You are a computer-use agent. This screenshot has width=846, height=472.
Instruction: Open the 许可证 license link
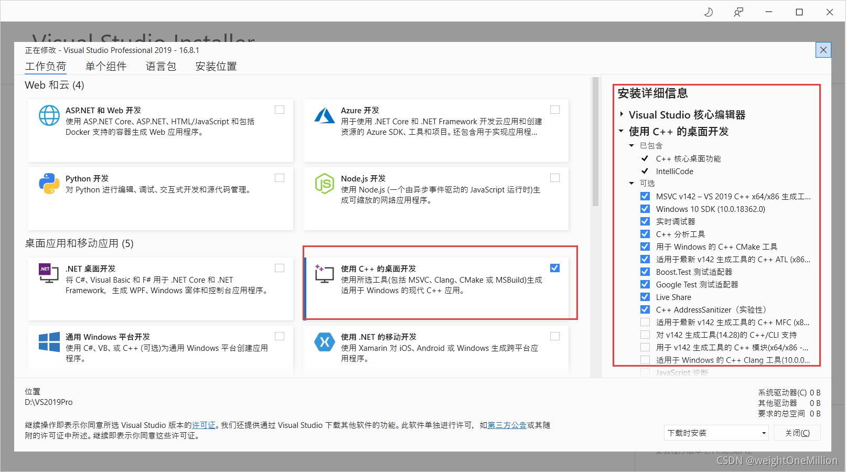(204, 425)
